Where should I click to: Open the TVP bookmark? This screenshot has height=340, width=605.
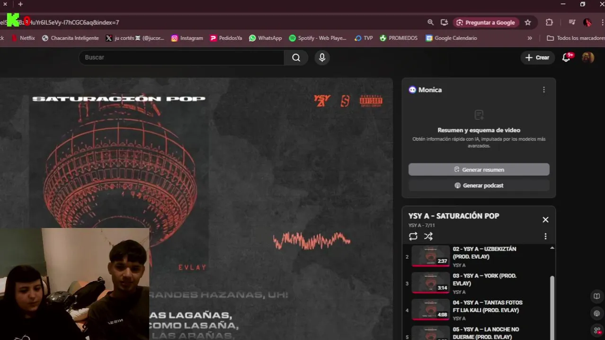[x=364, y=38]
